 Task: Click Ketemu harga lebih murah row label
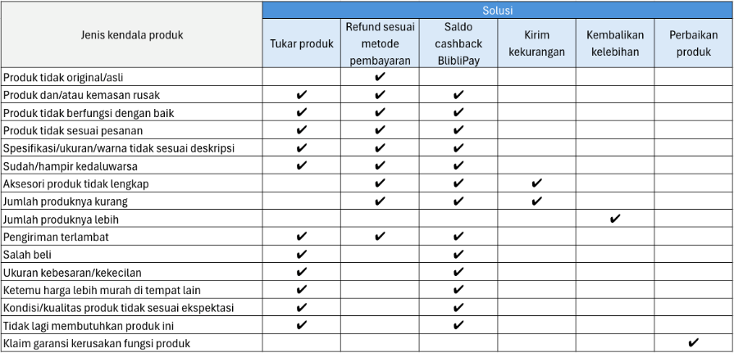click(x=102, y=291)
